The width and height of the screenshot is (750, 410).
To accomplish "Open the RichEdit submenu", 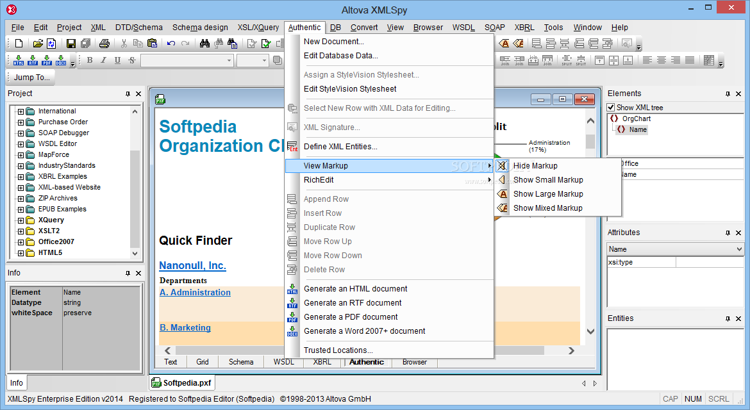I will (389, 180).
